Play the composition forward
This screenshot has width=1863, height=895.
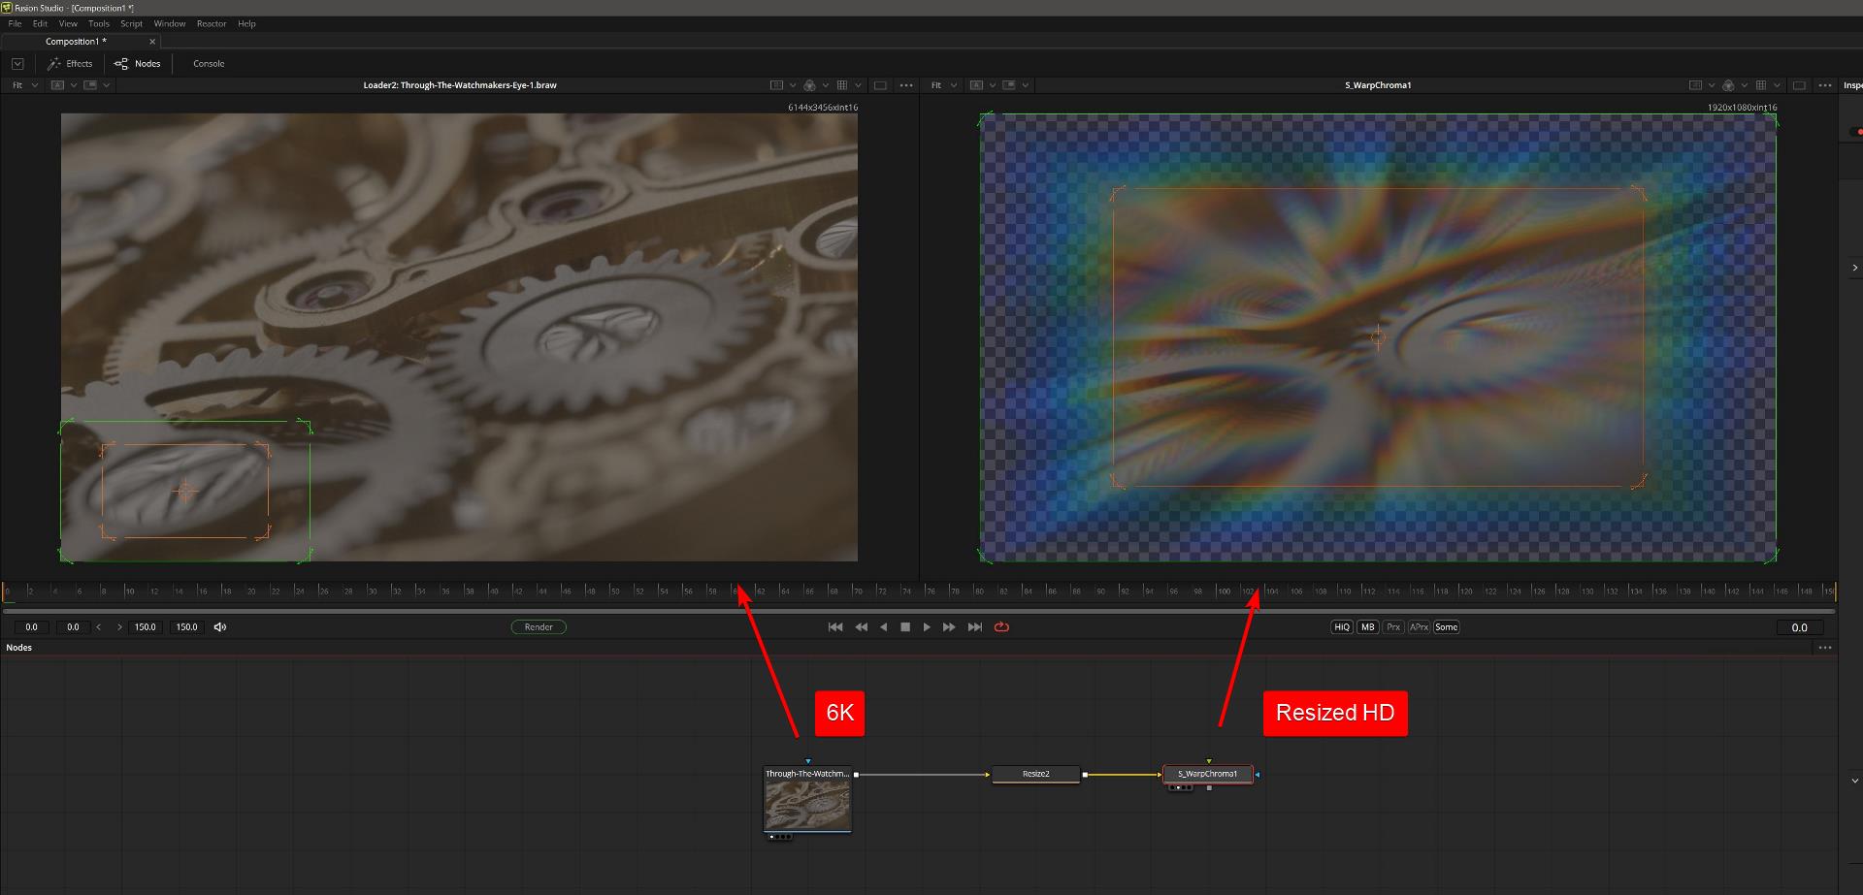click(927, 627)
